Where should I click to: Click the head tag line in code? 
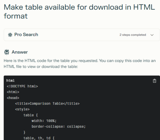[13, 98]
